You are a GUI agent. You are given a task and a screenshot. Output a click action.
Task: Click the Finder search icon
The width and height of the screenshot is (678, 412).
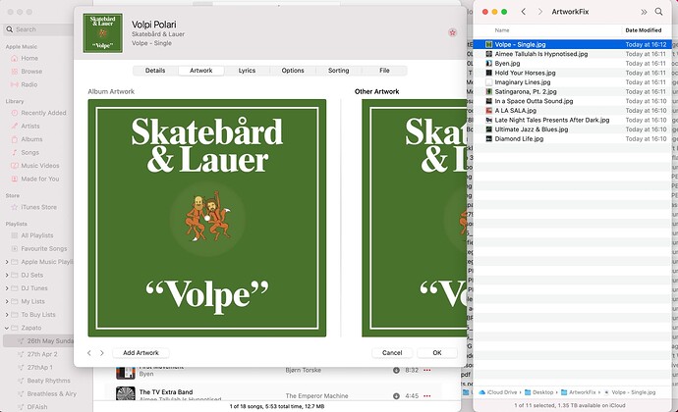658,12
